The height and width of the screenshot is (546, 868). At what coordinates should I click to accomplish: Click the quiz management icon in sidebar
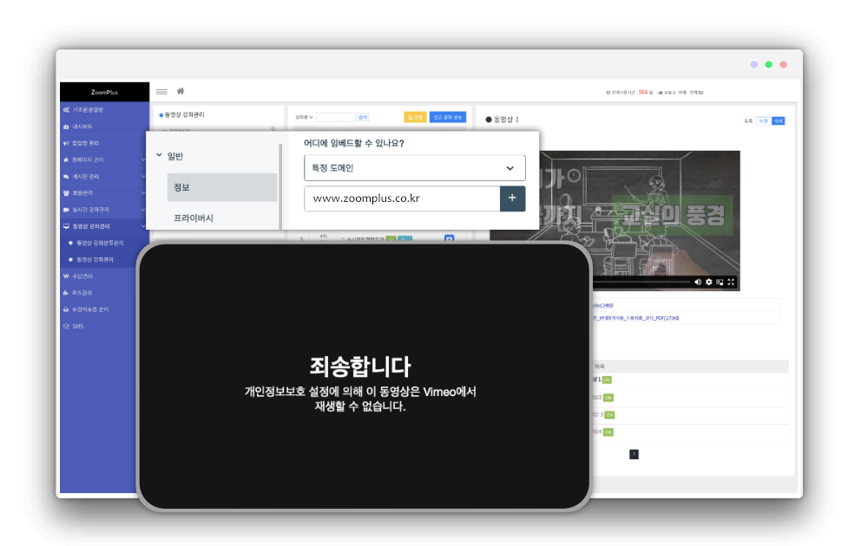click(x=66, y=292)
